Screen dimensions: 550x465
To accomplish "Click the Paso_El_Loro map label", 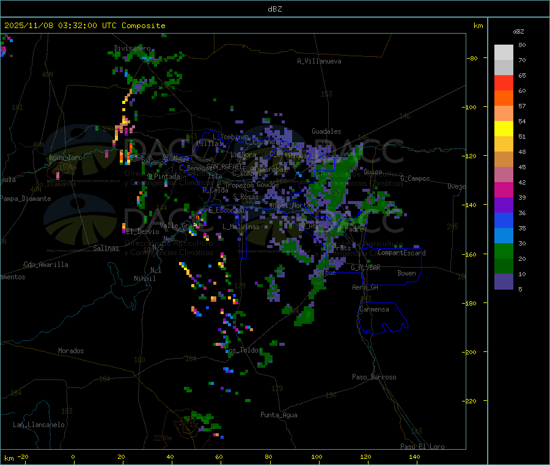I will (422, 447).
